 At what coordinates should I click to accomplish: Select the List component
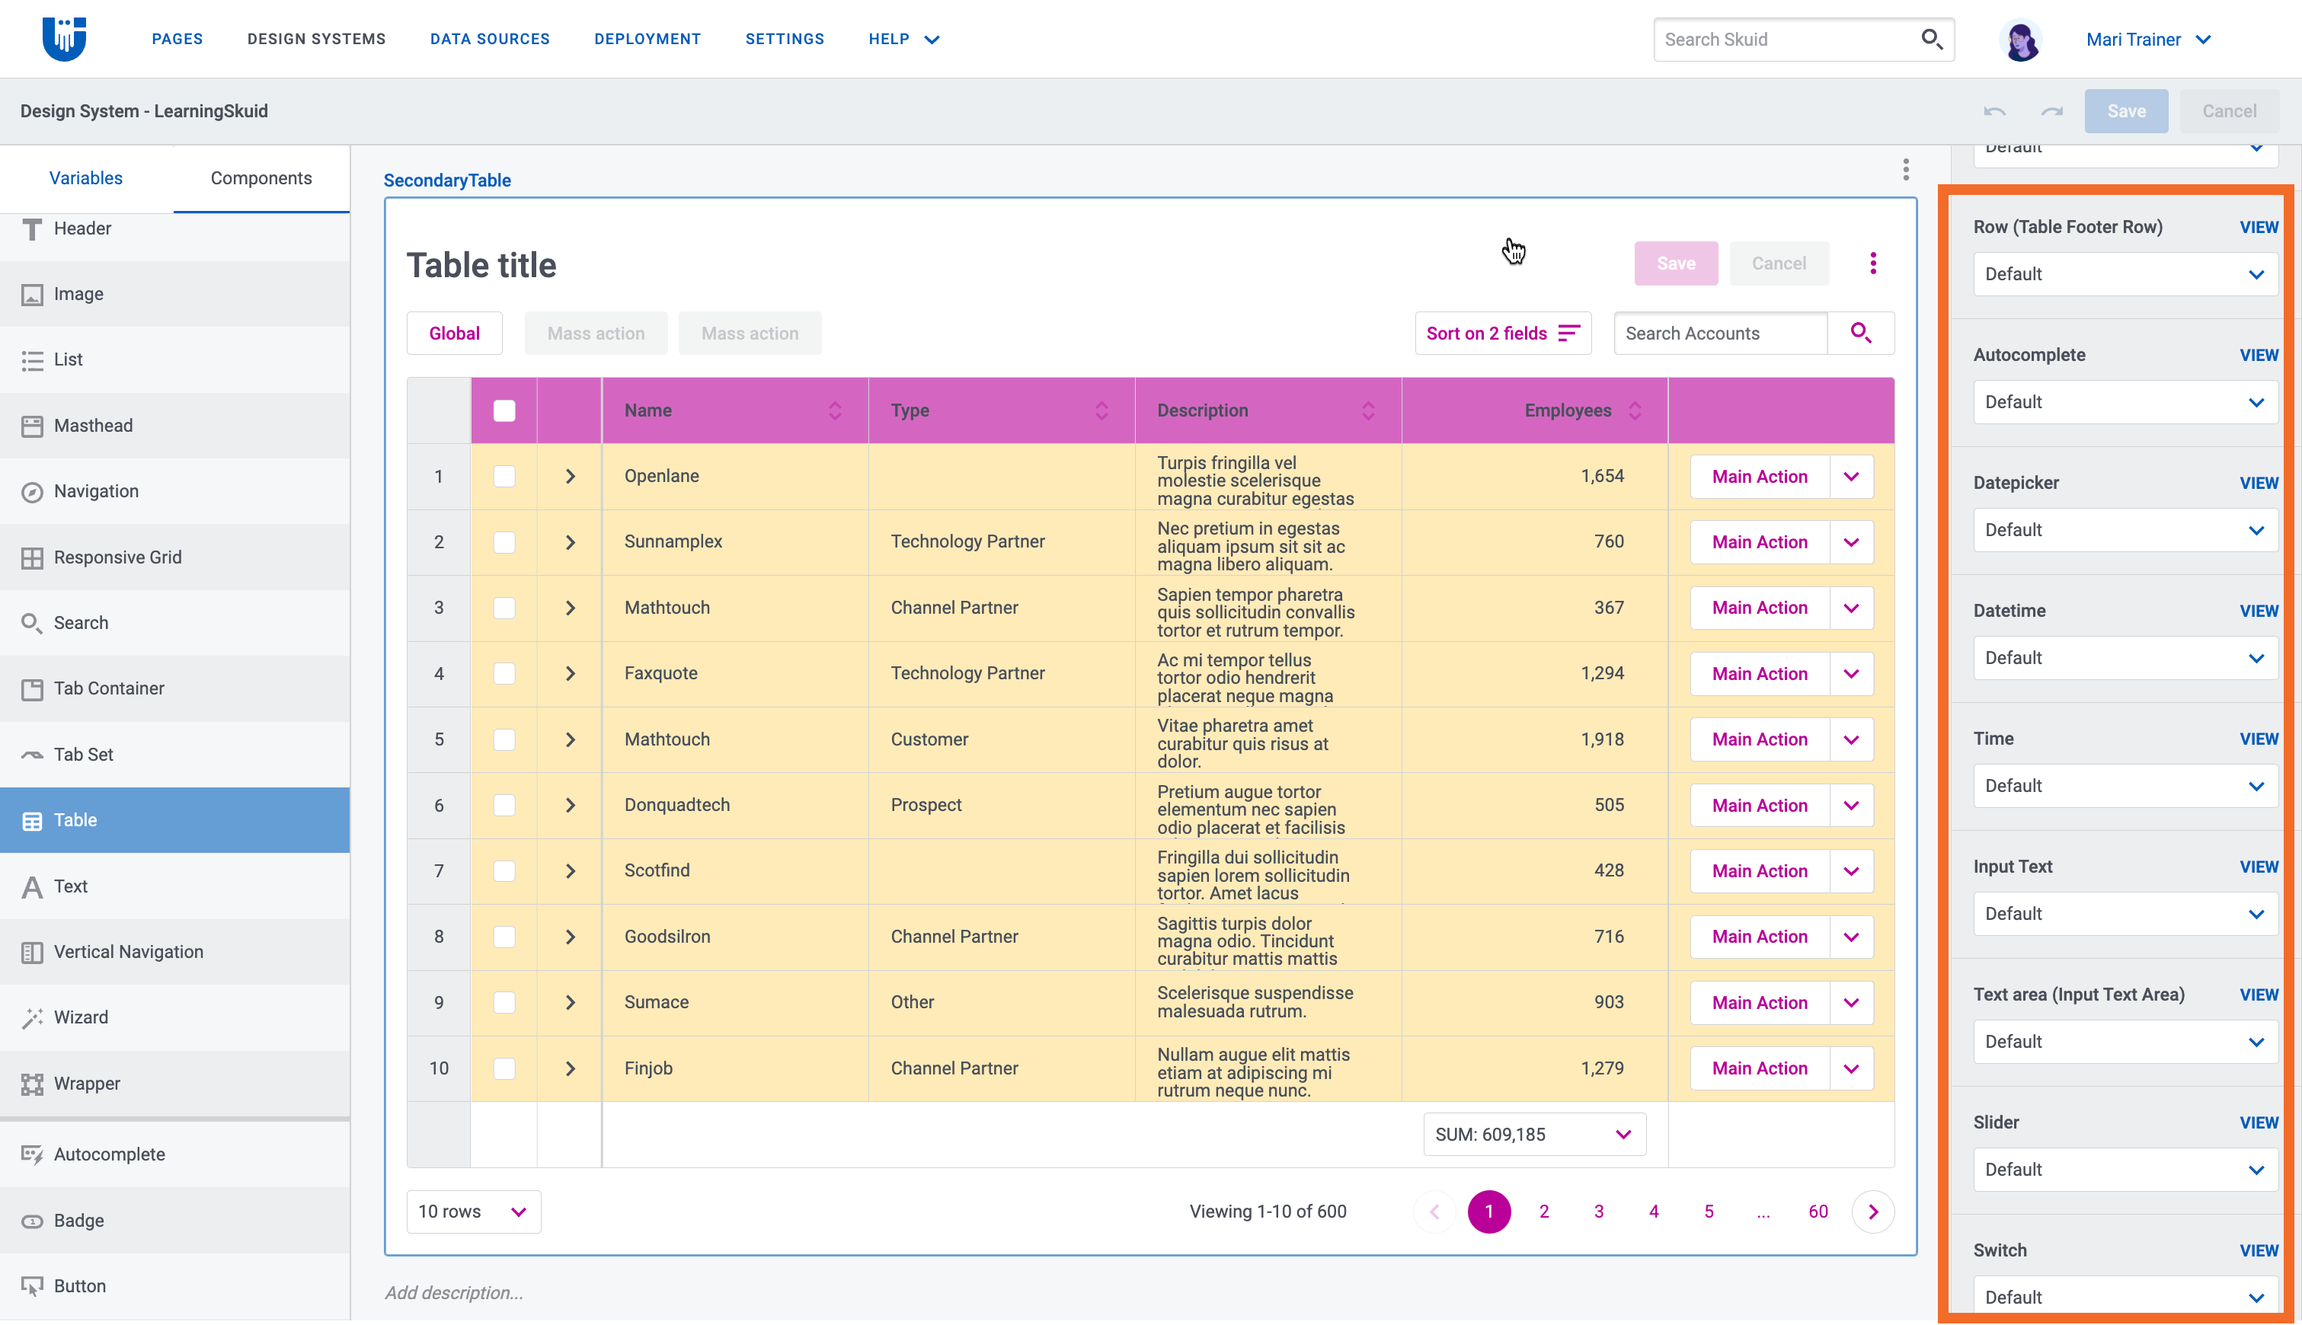coord(174,359)
